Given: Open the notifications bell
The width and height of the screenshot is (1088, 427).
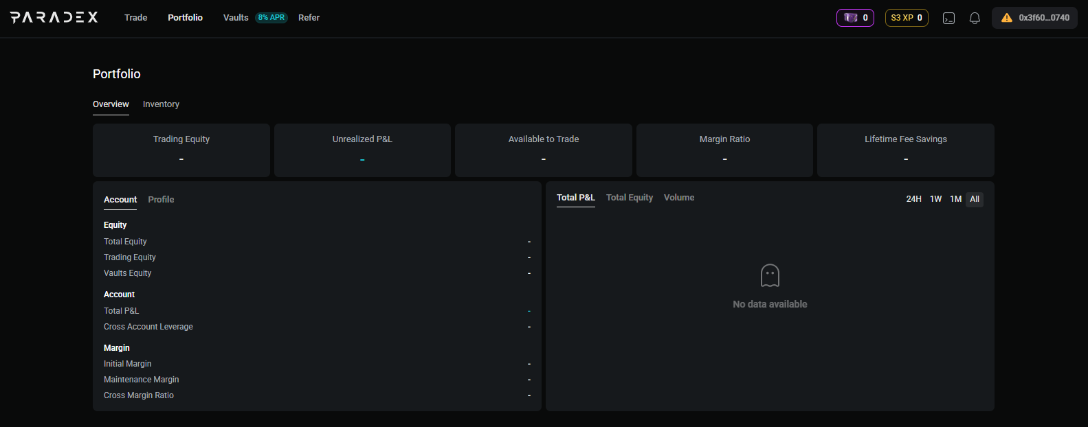Looking at the screenshot, I should point(975,18).
